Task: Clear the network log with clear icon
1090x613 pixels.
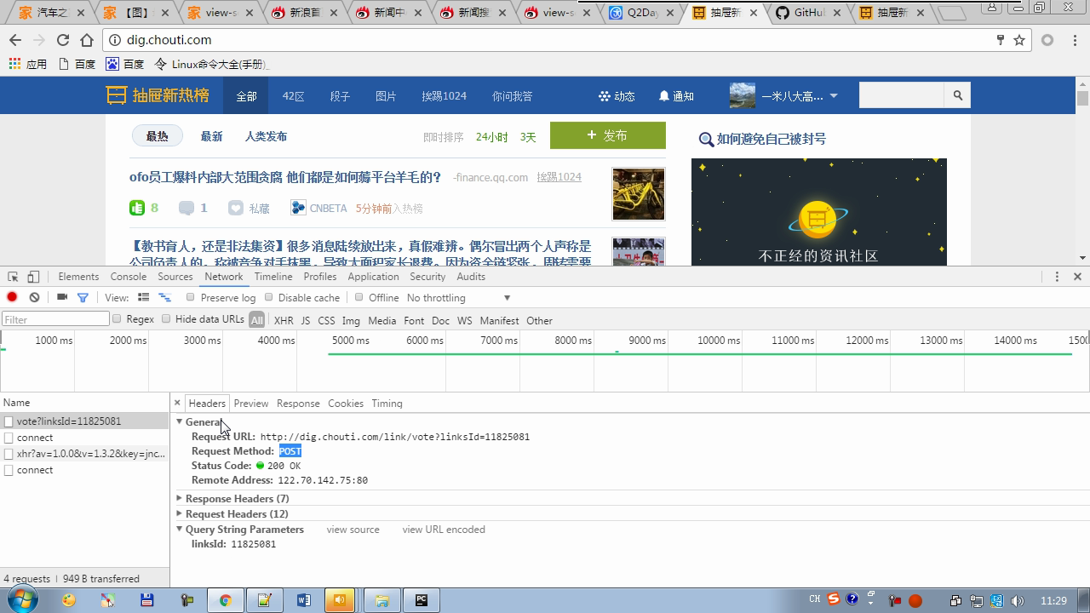Action: pos(34,297)
